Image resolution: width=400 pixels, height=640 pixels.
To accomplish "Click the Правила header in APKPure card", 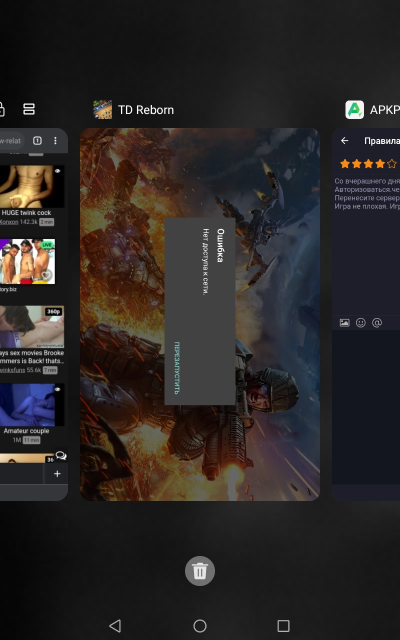I will click(x=382, y=141).
